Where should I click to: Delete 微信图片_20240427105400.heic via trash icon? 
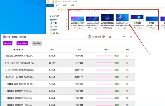coord(127,91)
